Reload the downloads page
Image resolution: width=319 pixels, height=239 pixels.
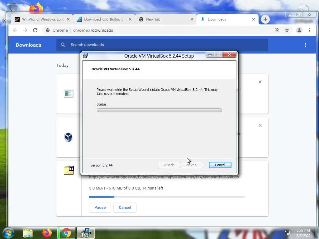35,30
